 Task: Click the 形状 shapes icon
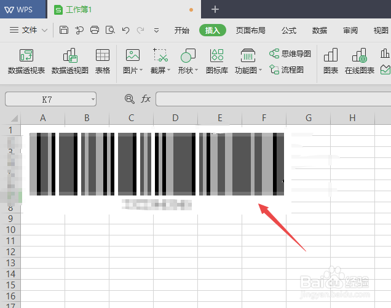188,55
